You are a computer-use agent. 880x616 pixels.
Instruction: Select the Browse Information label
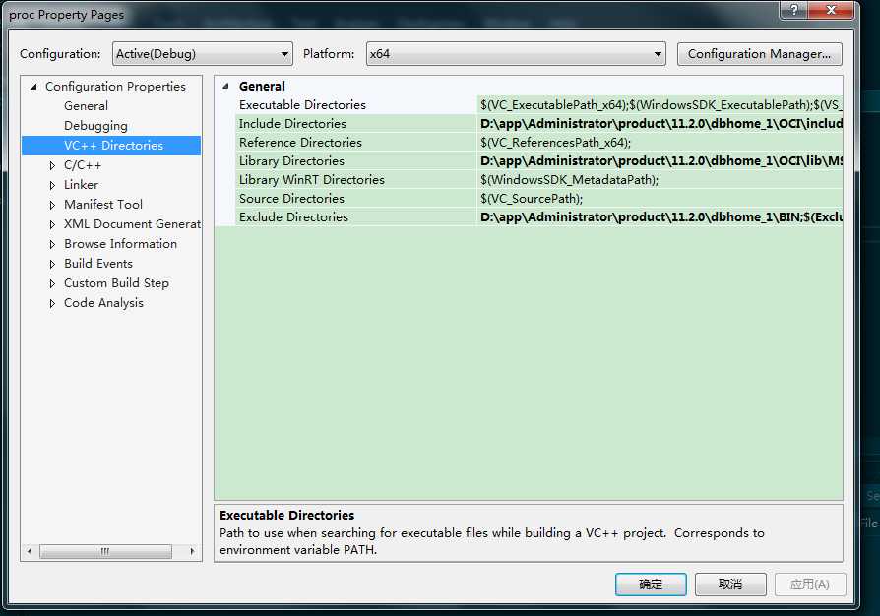pyautogui.click(x=121, y=244)
